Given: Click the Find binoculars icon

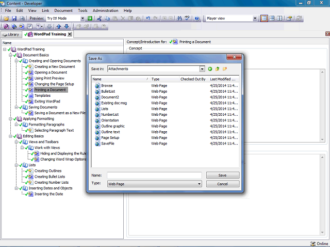Looking at the screenshot, I should tap(179, 19).
